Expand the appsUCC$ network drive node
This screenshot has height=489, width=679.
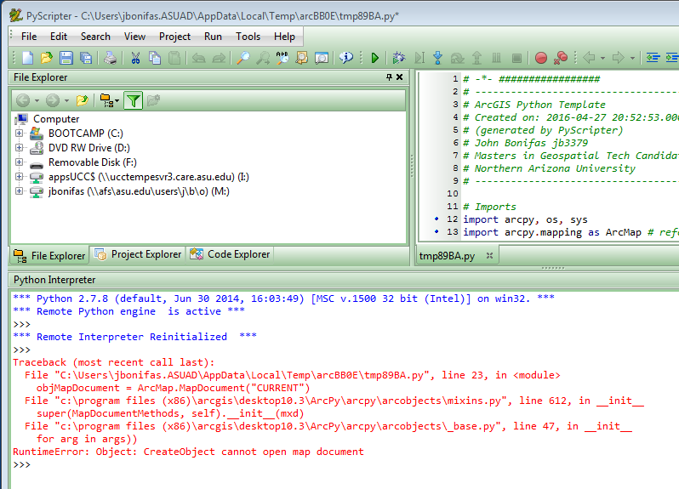[x=19, y=177]
